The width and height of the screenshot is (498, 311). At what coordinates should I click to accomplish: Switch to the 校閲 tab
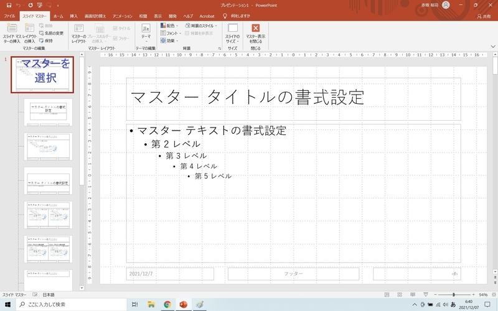(x=143, y=16)
